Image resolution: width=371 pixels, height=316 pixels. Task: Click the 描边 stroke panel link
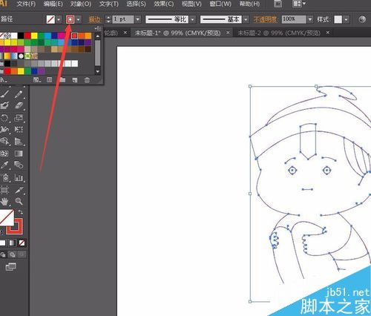[x=95, y=19]
